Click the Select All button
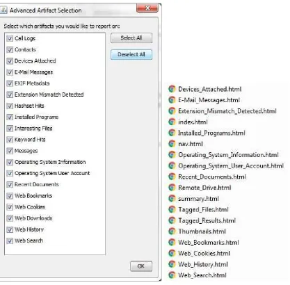The height and width of the screenshot is (285, 290). click(131, 38)
